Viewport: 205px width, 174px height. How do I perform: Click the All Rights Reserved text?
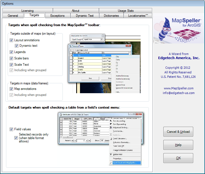[178, 72]
